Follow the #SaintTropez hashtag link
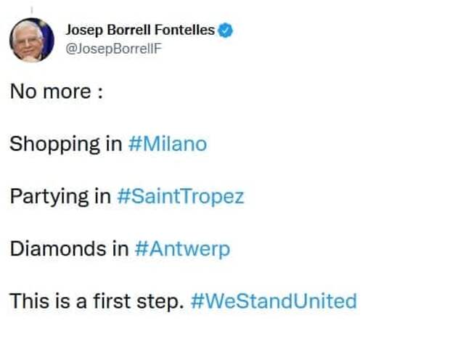The width and height of the screenshot is (450, 342). [x=181, y=197]
